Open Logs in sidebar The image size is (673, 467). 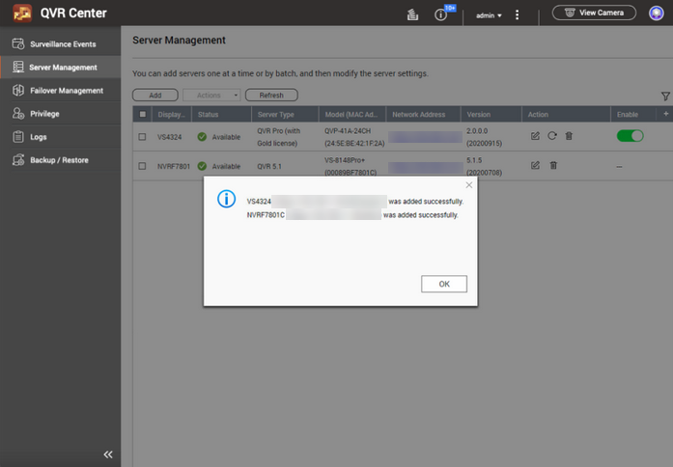[x=61, y=136]
